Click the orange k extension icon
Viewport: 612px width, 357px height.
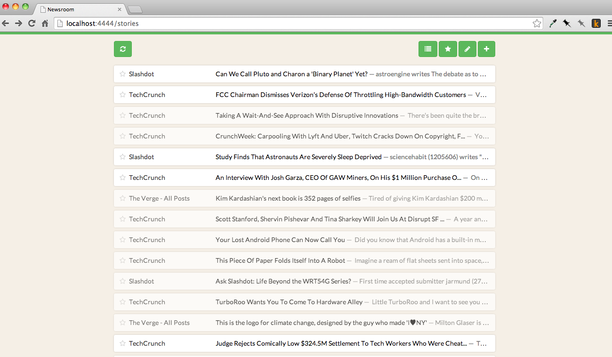596,23
